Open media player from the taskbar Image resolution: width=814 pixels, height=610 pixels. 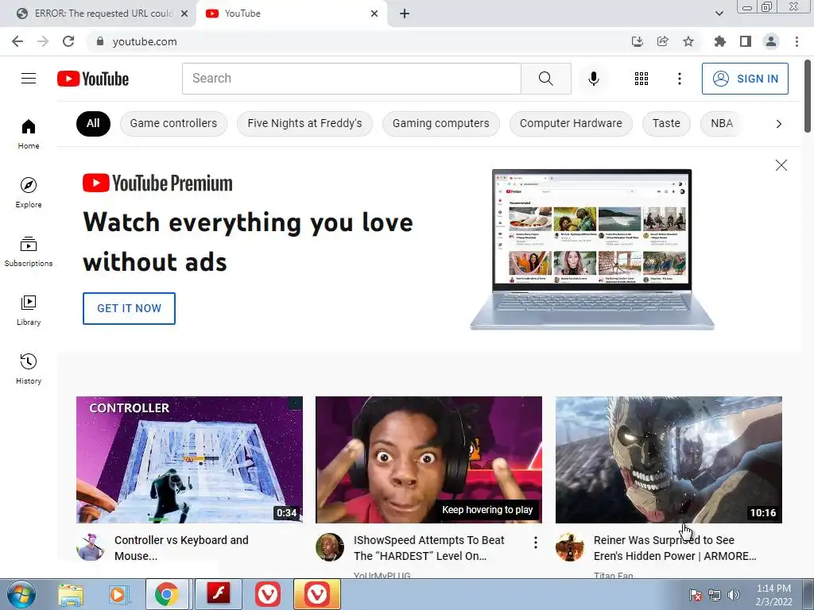(x=118, y=594)
